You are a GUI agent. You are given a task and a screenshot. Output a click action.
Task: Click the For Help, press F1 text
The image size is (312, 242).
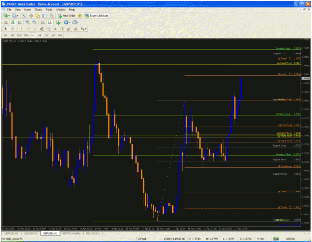12,239
